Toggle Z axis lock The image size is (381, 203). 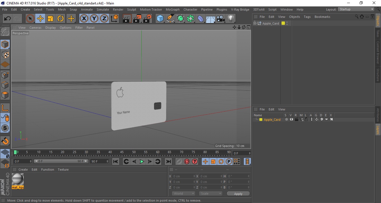click(x=104, y=19)
